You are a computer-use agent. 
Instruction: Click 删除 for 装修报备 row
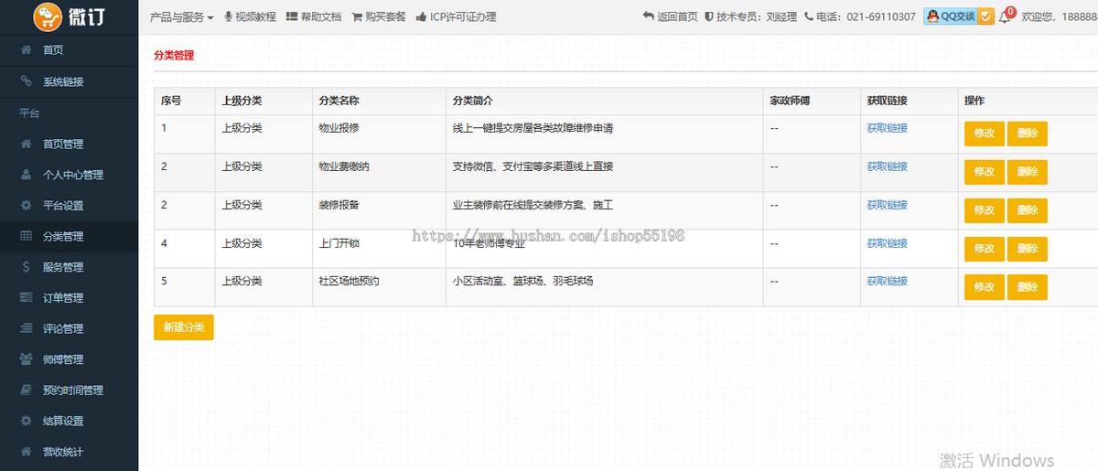pos(1028,210)
